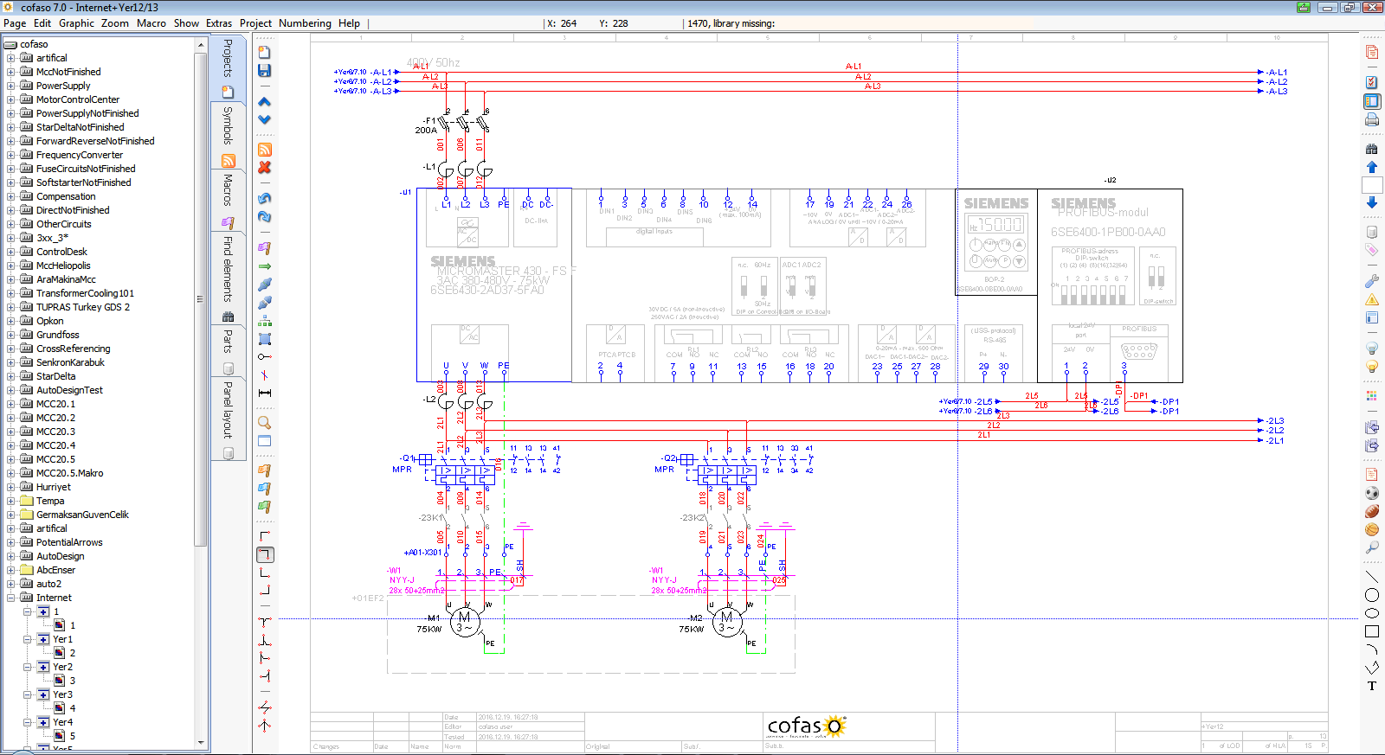Collapse the Yer3 tree node
Screen dimensions: 1385x755
point(27,694)
